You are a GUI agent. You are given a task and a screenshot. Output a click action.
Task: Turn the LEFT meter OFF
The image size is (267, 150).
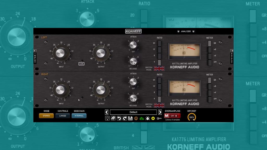pyautogui.click(x=210, y=62)
